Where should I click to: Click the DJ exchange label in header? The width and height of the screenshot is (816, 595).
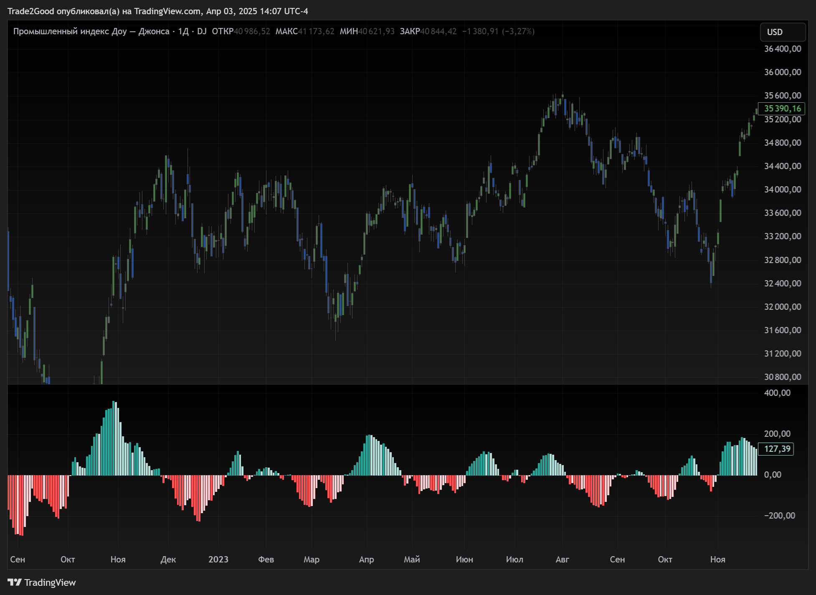202,31
